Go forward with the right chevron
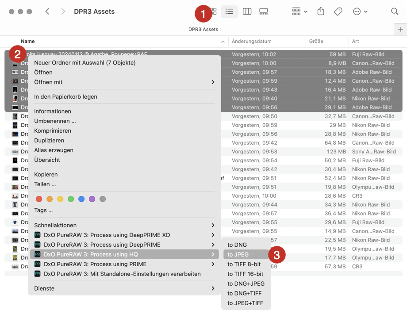The width and height of the screenshot is (407, 310). (63, 11)
